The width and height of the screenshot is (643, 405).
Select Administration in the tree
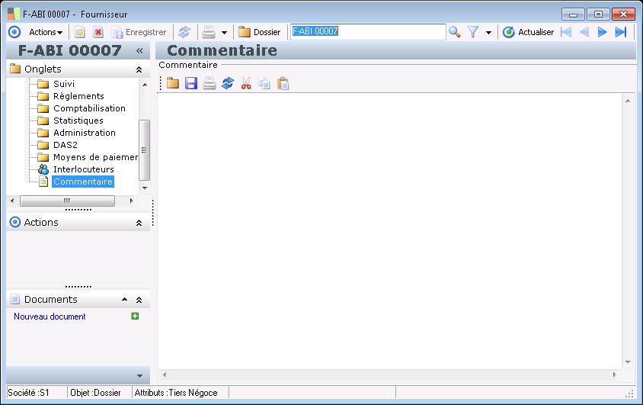tap(85, 133)
